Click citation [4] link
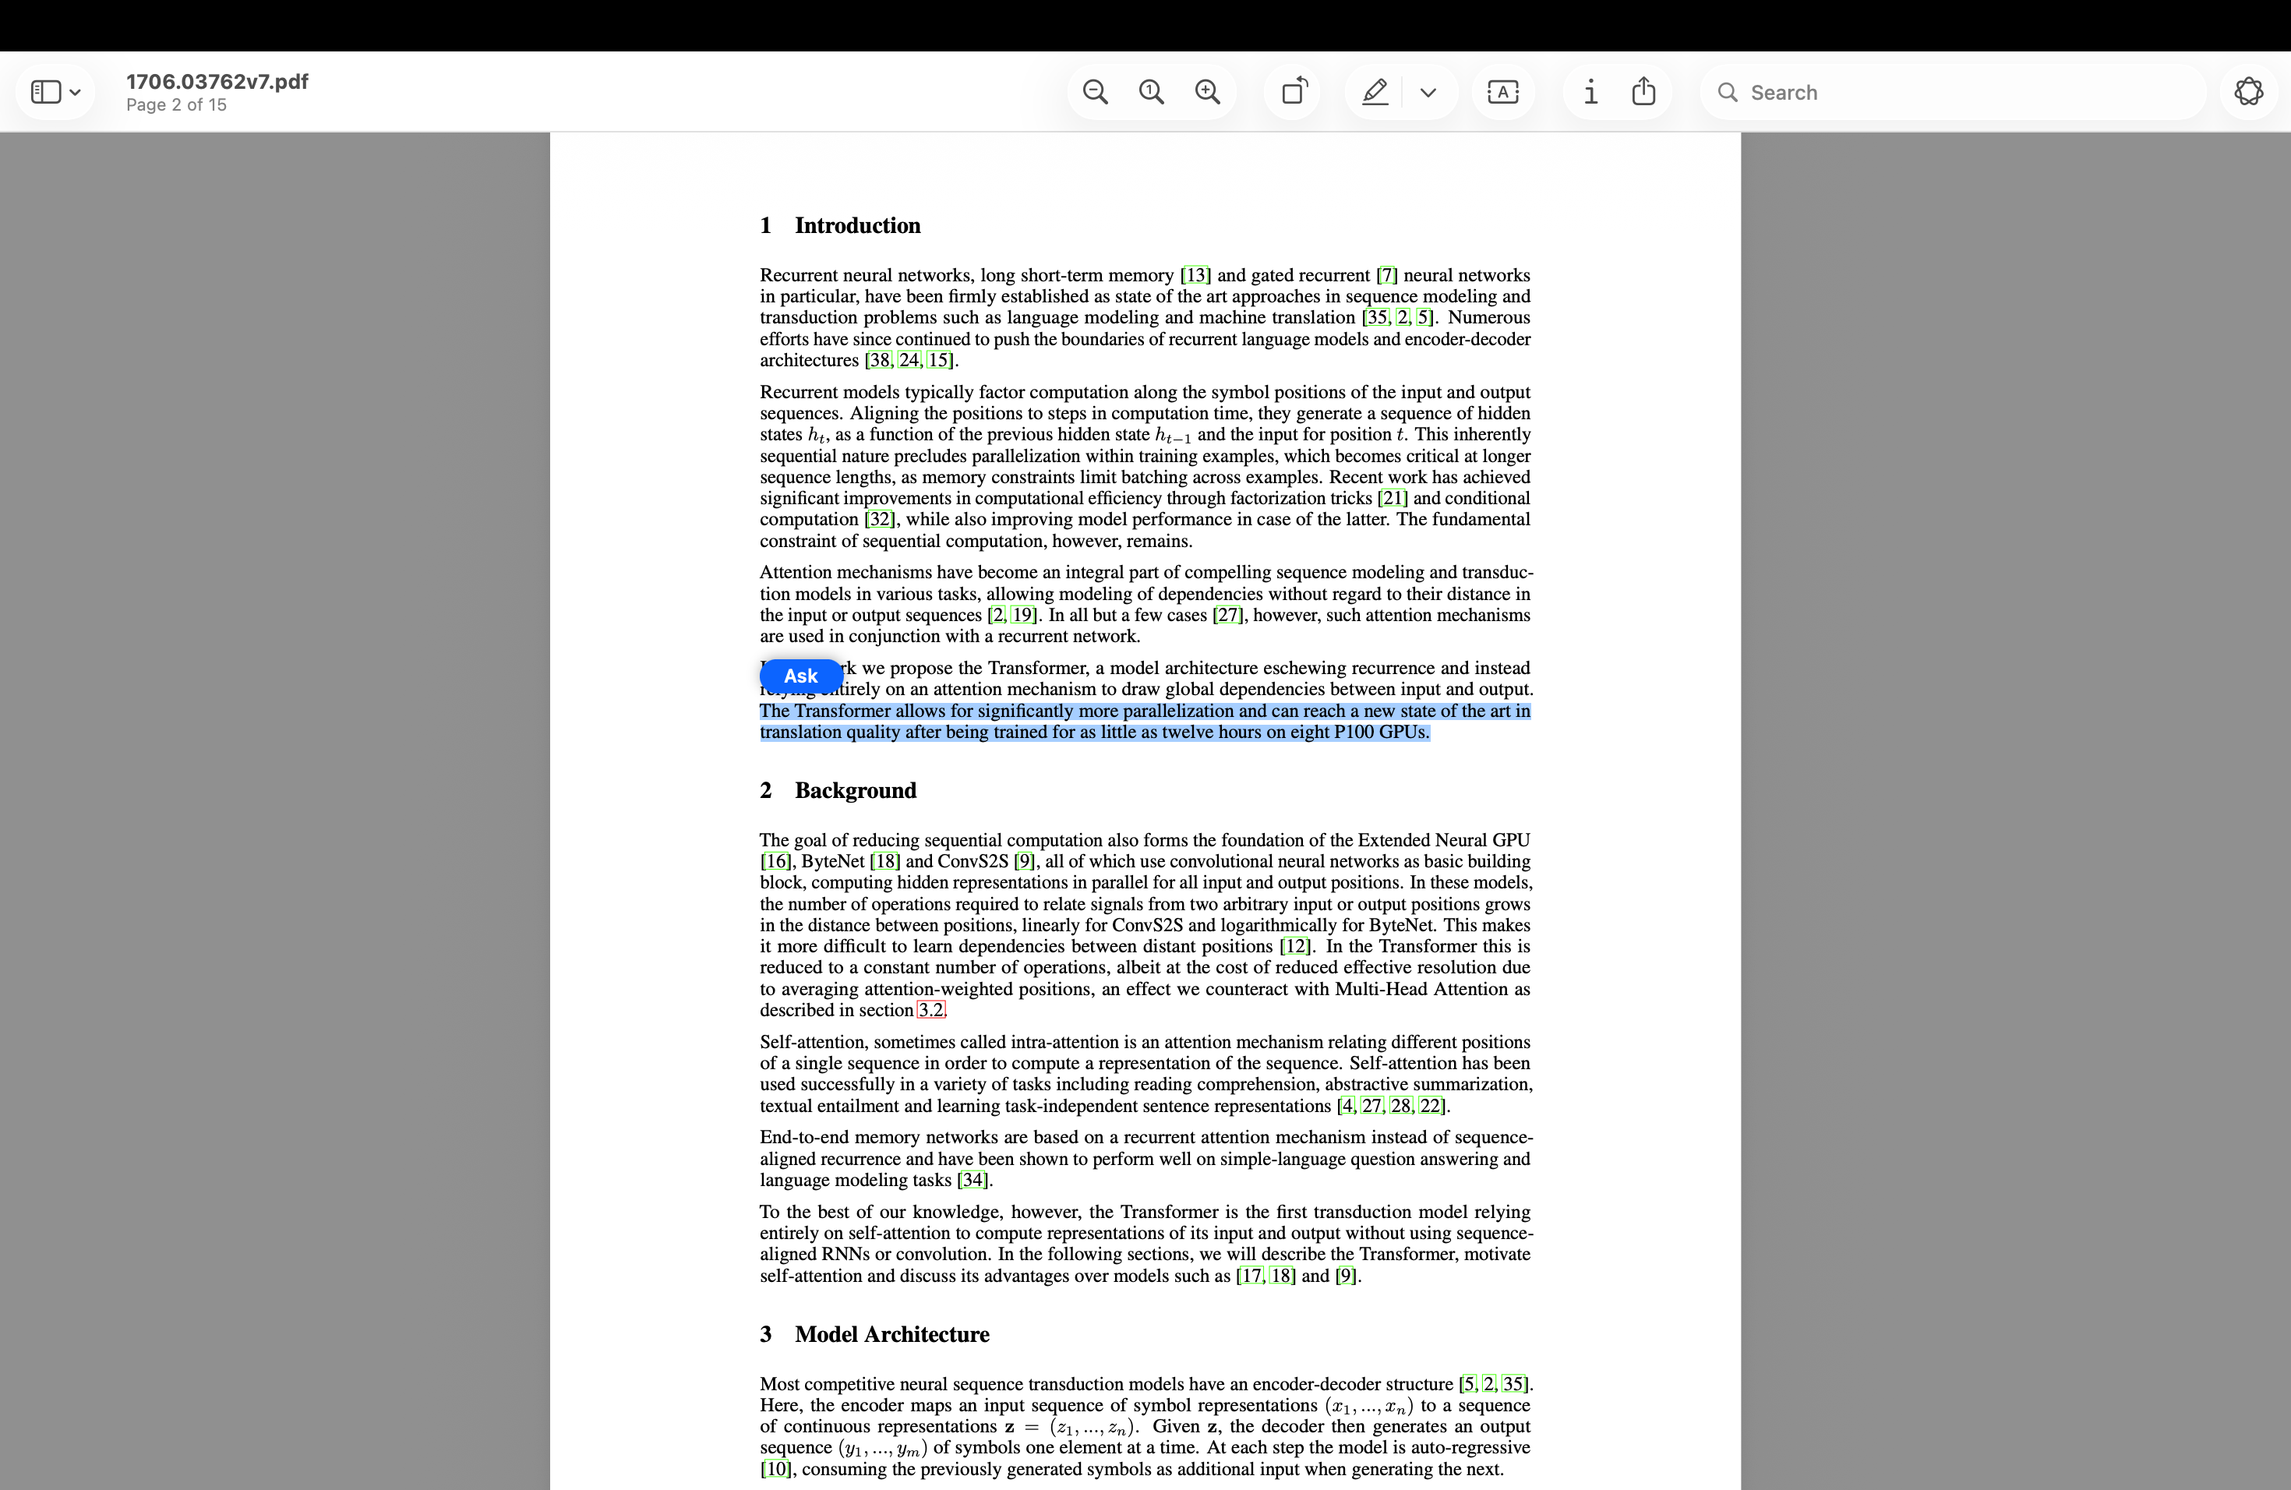2291x1490 pixels. (x=1347, y=1106)
